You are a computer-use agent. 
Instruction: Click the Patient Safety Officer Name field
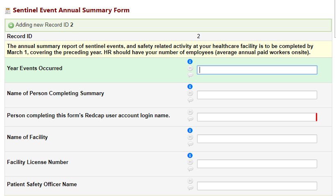pyautogui.click(x=257, y=186)
